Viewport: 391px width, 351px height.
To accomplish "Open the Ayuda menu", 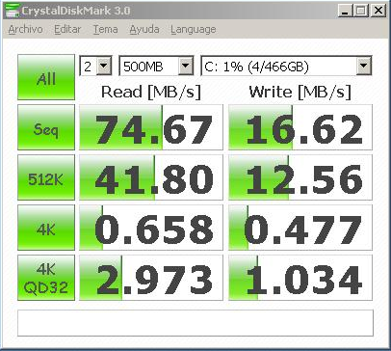I will (x=144, y=29).
